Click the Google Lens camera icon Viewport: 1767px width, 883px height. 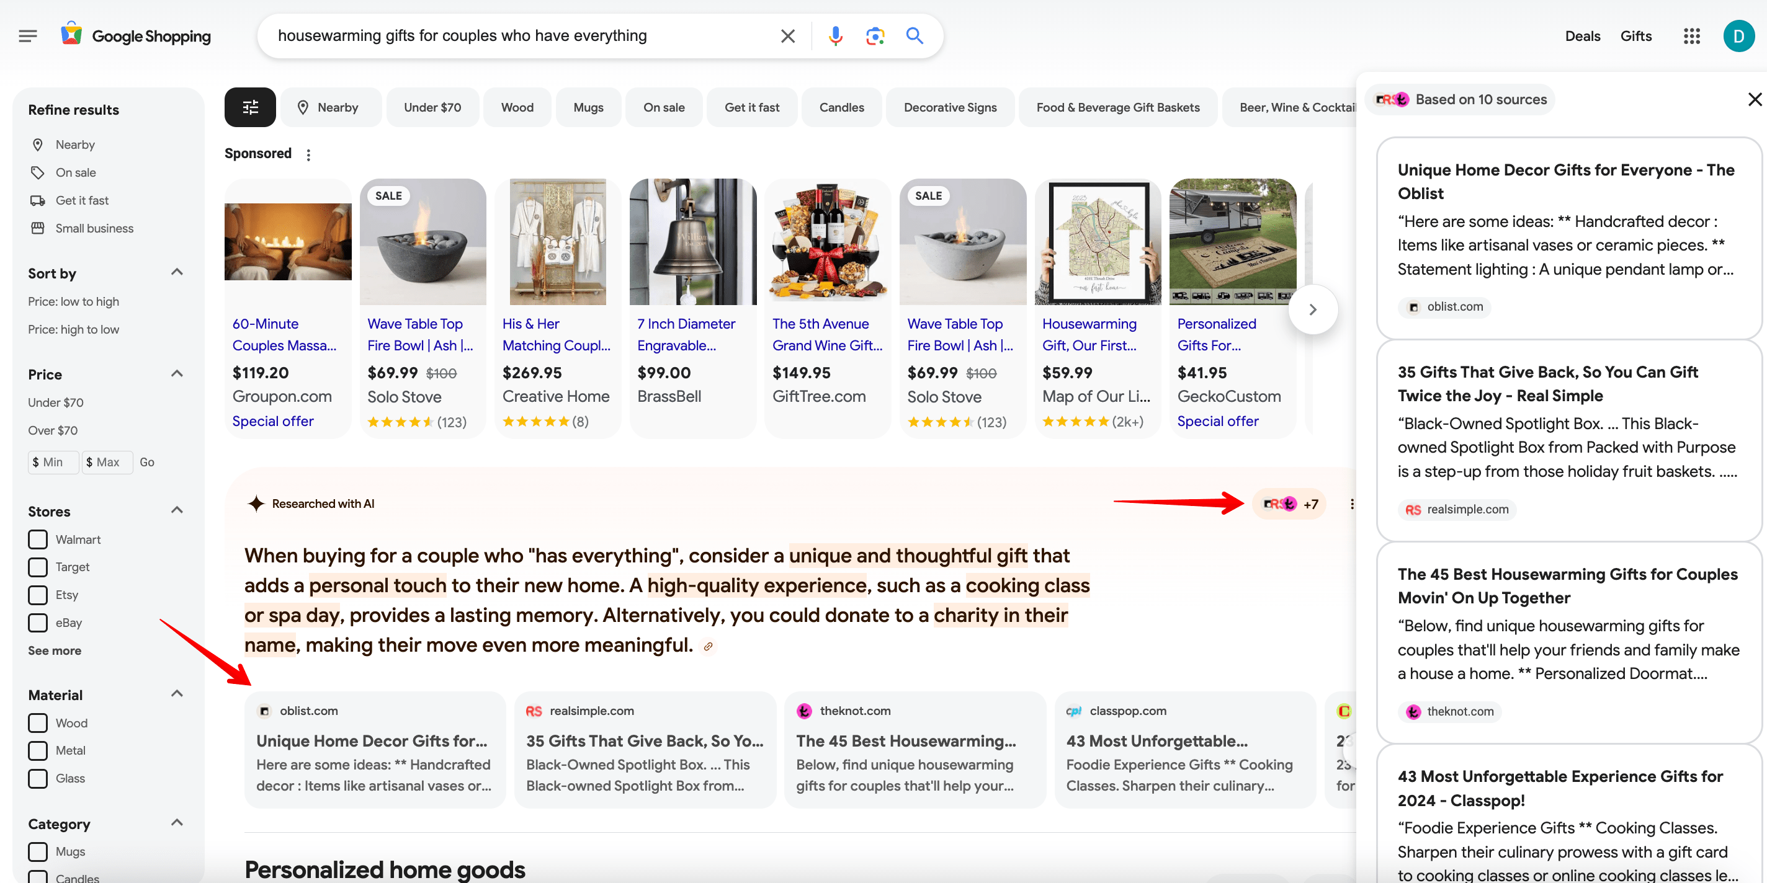click(x=874, y=35)
